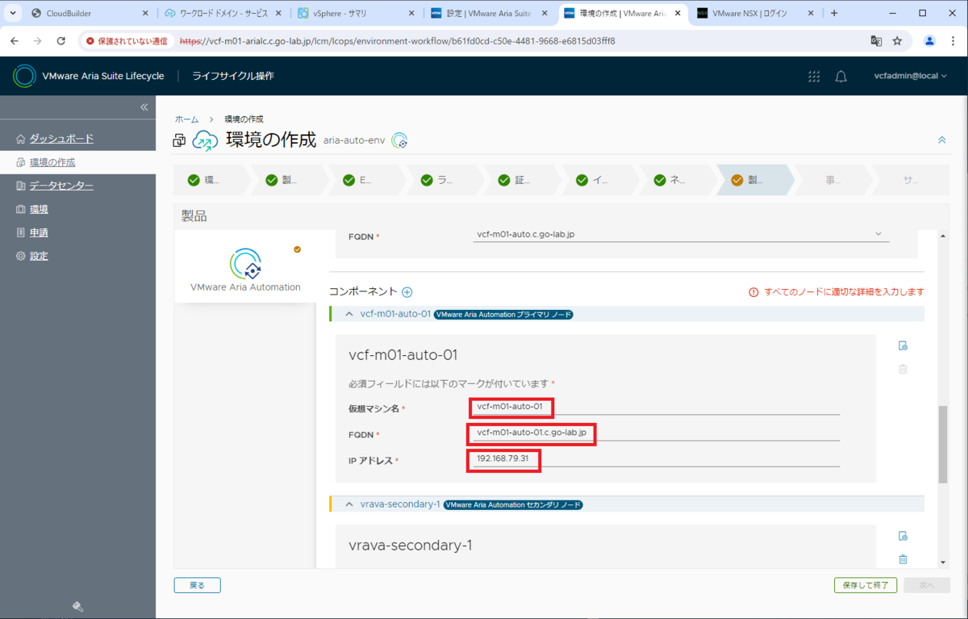Click the node FQDN field vcf-m01-auto-01.c.go-lab.jp
The height and width of the screenshot is (619, 968).
coord(656,433)
